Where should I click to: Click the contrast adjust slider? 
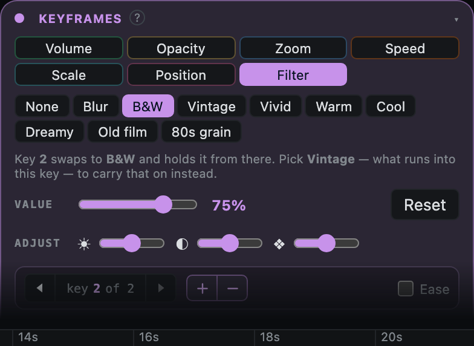coord(230,243)
